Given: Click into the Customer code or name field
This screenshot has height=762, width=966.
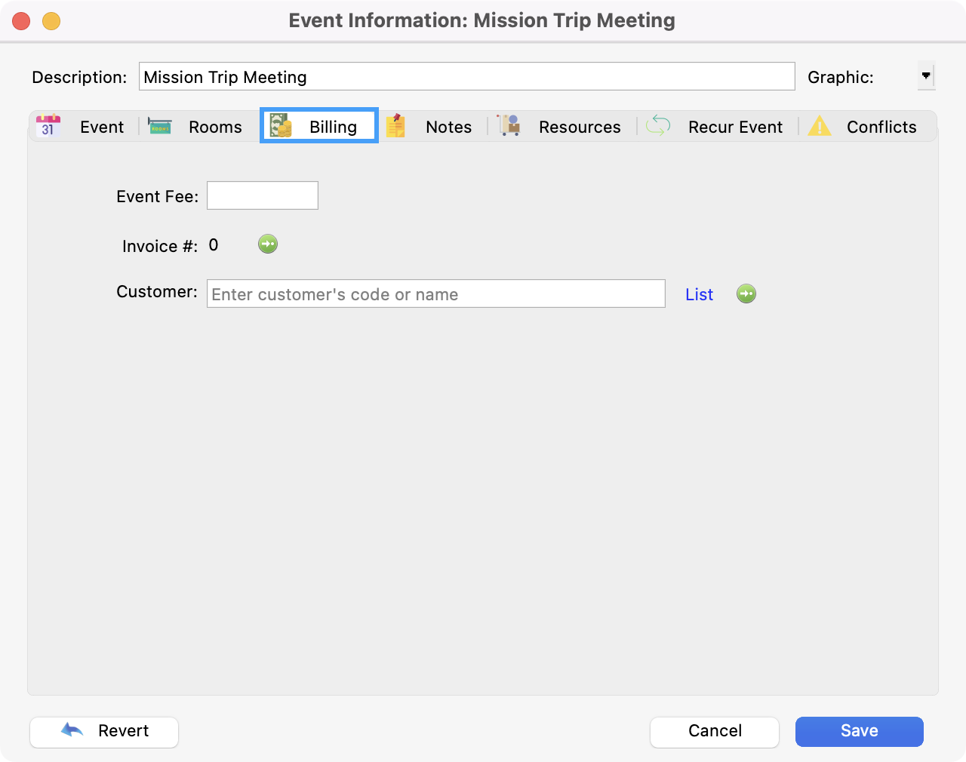Looking at the screenshot, I should 435,294.
